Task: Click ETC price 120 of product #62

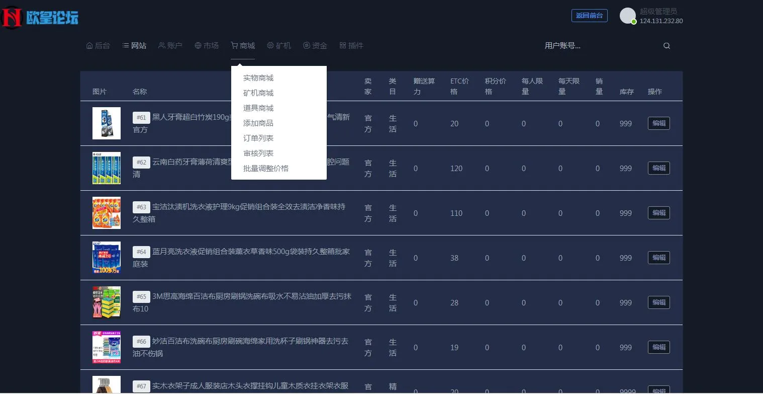Action: [x=456, y=169]
